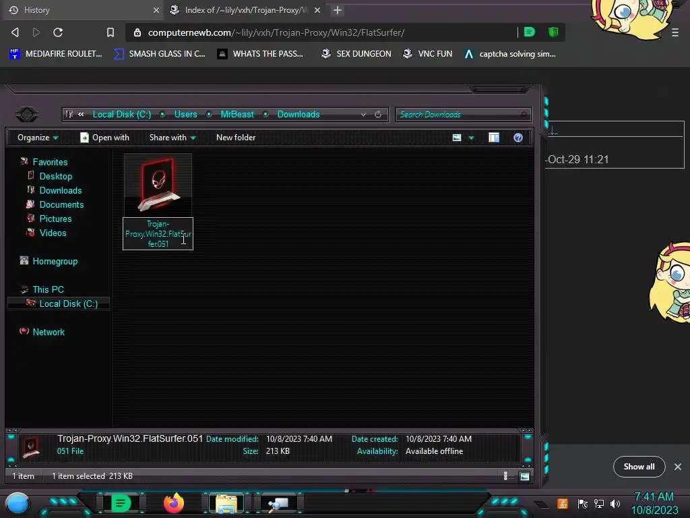The width and height of the screenshot is (690, 518).
Task: Click Show all downloads button
Action: [x=639, y=467]
